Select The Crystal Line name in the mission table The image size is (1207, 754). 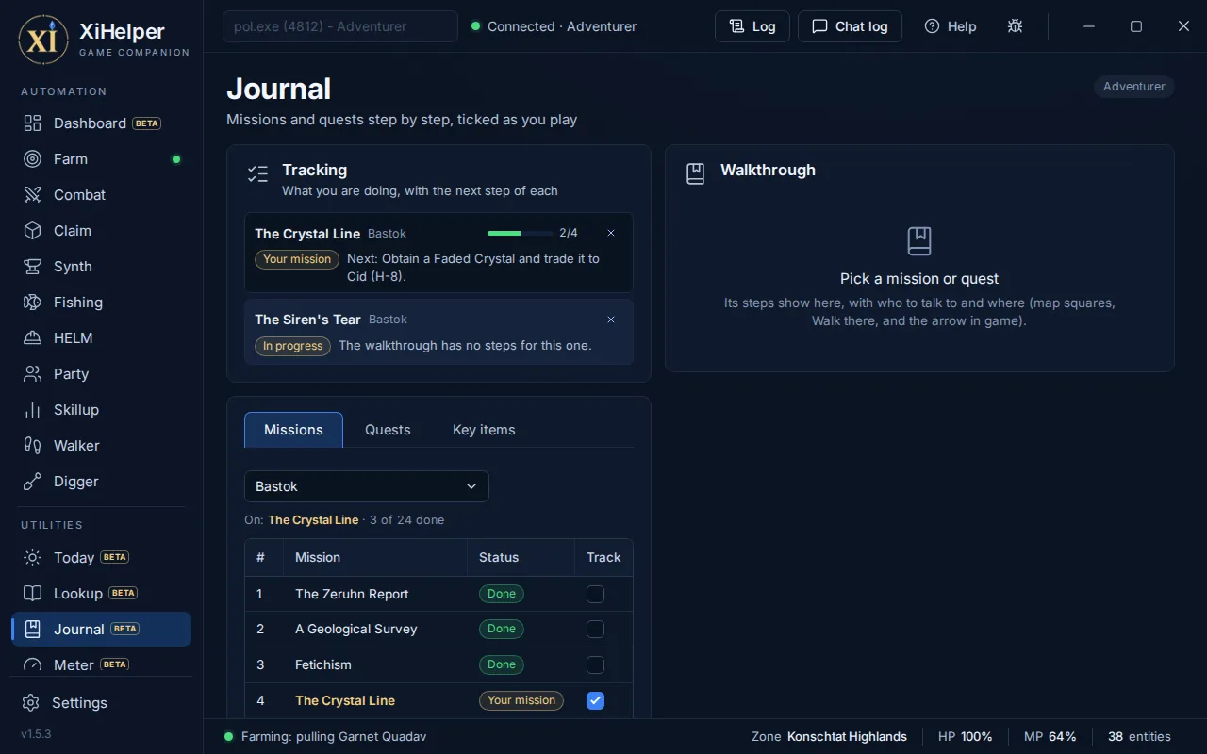pyautogui.click(x=345, y=700)
